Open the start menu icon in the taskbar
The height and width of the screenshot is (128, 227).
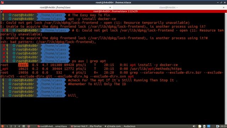click(2, 126)
